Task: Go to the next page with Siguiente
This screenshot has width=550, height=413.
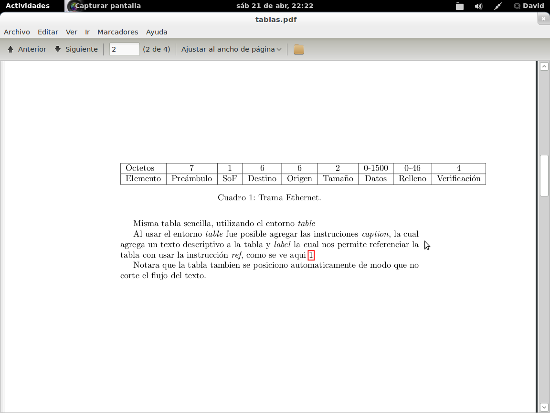Action: pyautogui.click(x=76, y=49)
